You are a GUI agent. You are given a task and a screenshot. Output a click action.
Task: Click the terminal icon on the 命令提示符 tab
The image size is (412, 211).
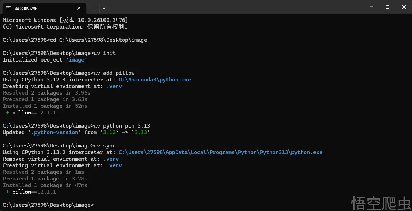click(8, 8)
